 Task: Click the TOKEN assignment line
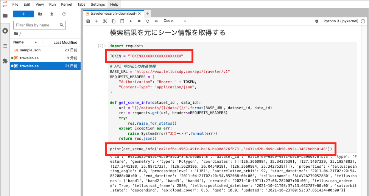click(146, 56)
